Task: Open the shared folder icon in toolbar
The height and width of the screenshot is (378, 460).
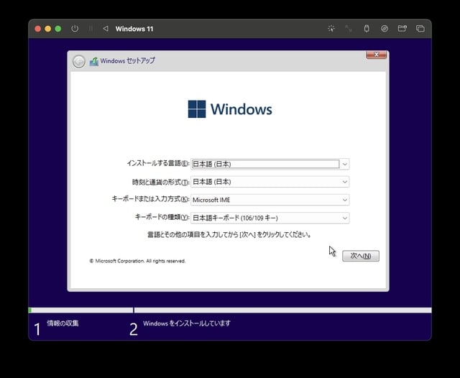Action: coord(402,29)
